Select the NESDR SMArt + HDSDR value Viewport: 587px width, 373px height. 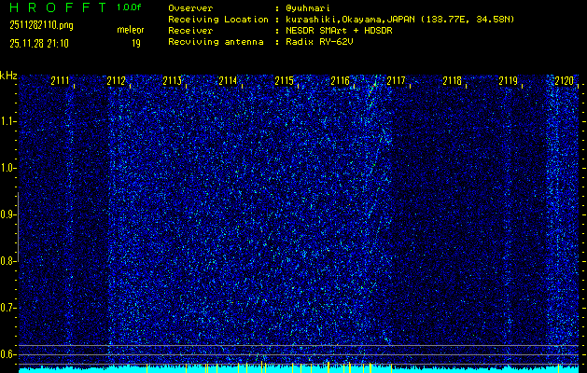pos(339,31)
